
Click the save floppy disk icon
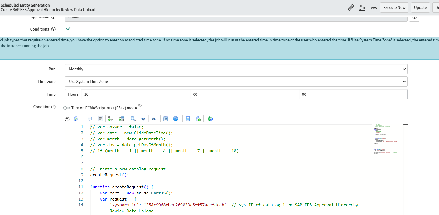click(187, 119)
